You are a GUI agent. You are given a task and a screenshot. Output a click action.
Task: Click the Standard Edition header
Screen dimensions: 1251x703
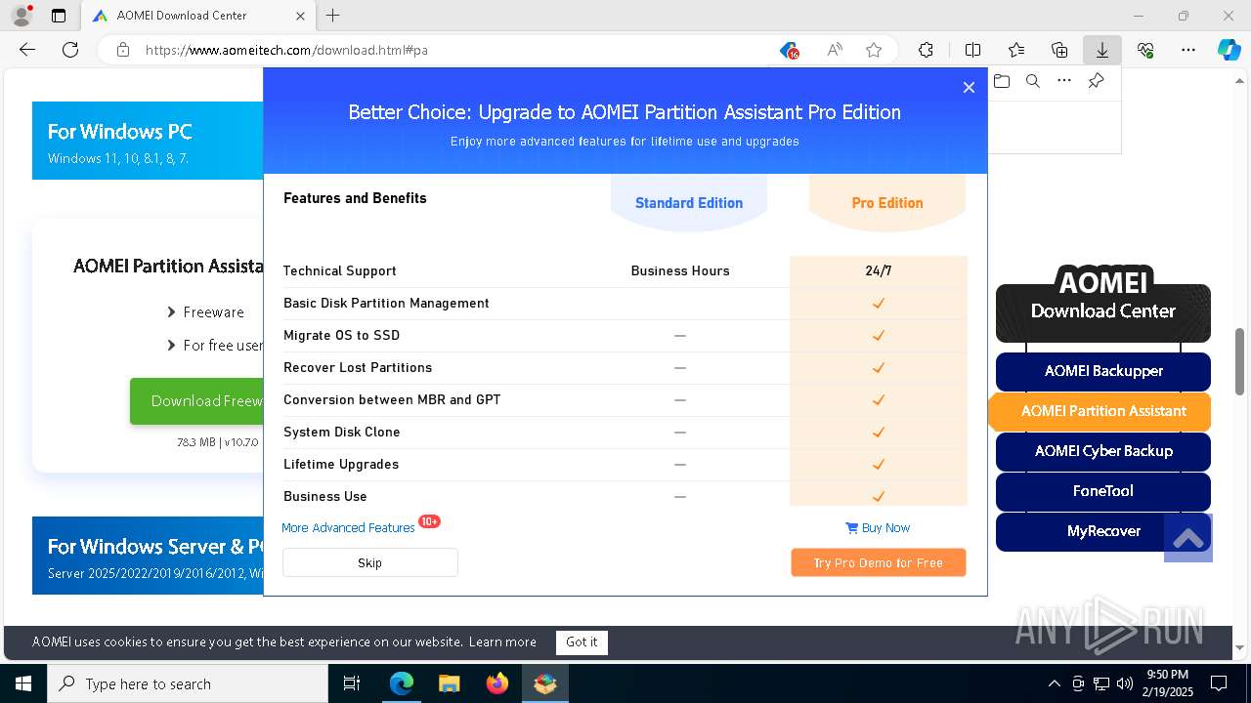pos(689,203)
